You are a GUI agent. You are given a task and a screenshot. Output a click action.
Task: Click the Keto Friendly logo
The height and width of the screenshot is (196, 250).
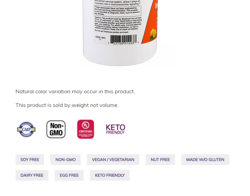[x=115, y=129]
